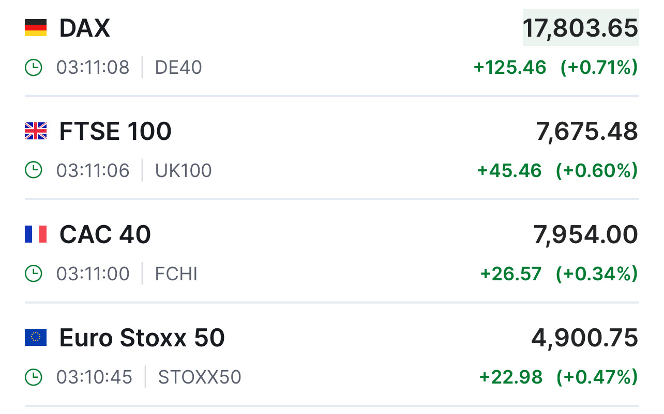Click the UK flag icon beside FTSE 100
This screenshot has height=414, width=664.
point(36,131)
